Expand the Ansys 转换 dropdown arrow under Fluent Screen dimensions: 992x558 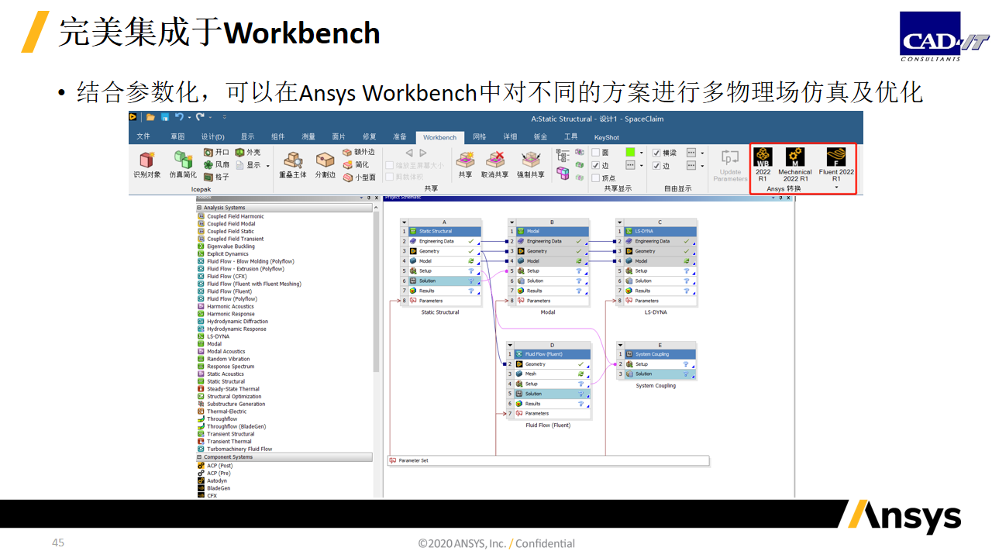[836, 188]
